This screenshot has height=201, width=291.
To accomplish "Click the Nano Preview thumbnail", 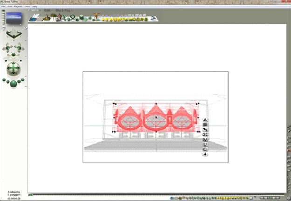I will pos(14,18).
